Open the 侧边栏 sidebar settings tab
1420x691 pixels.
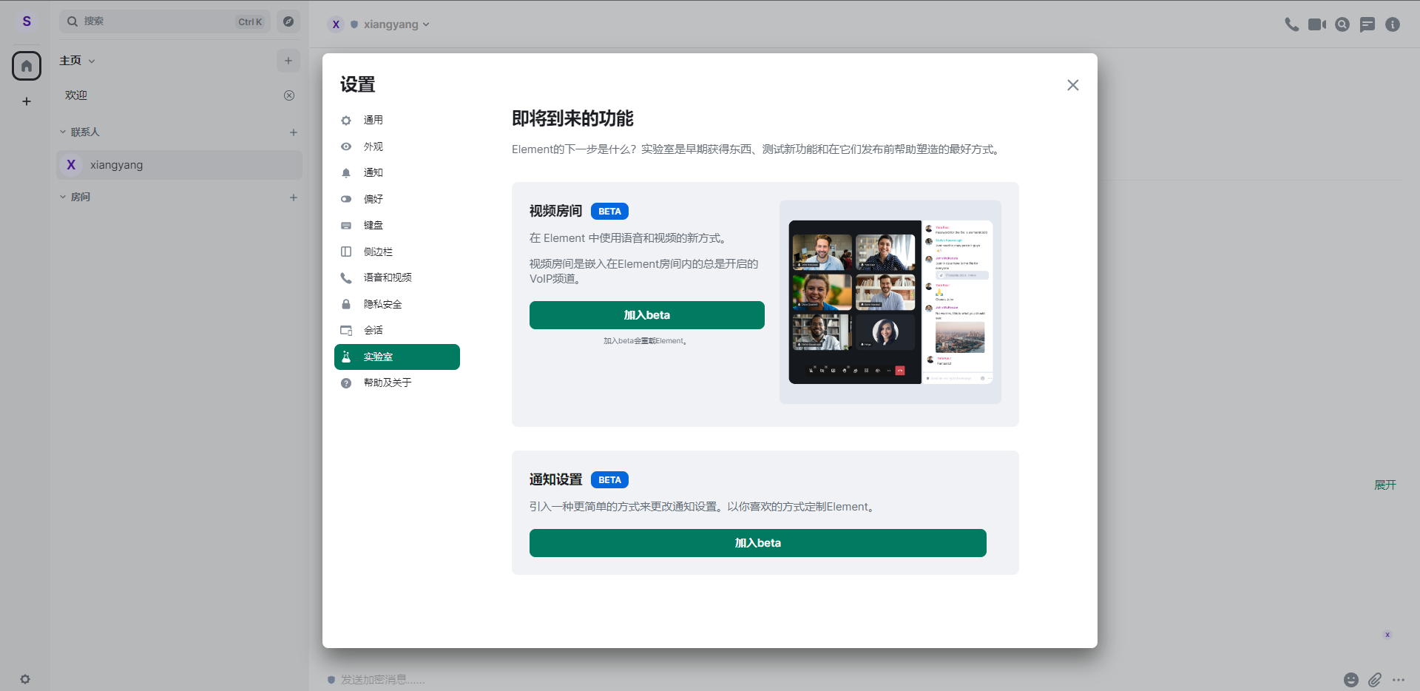pos(397,252)
